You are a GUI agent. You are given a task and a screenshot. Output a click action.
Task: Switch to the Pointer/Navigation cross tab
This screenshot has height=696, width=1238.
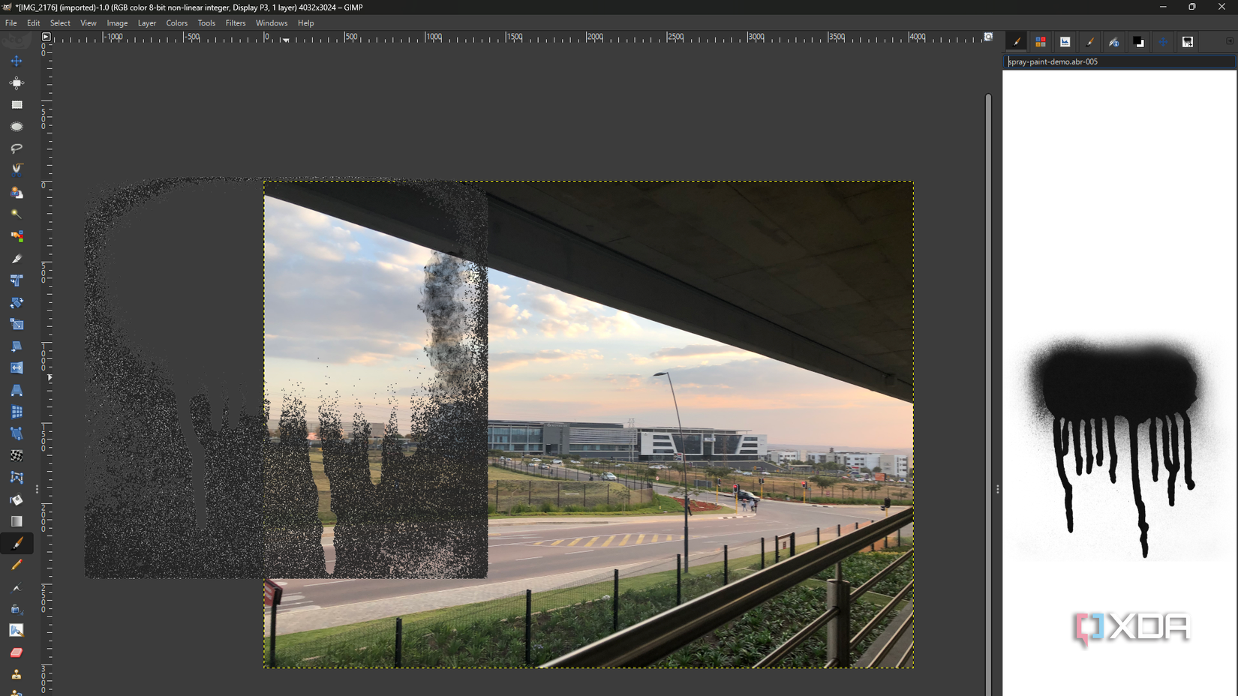(1163, 42)
